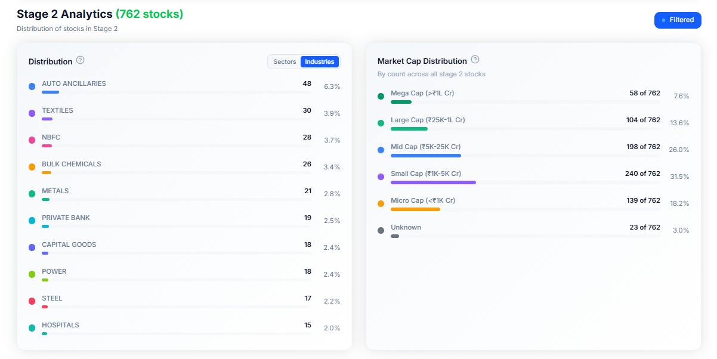This screenshot has height=359, width=717.
Task: Select the TEXTILES label
Action: click(57, 110)
